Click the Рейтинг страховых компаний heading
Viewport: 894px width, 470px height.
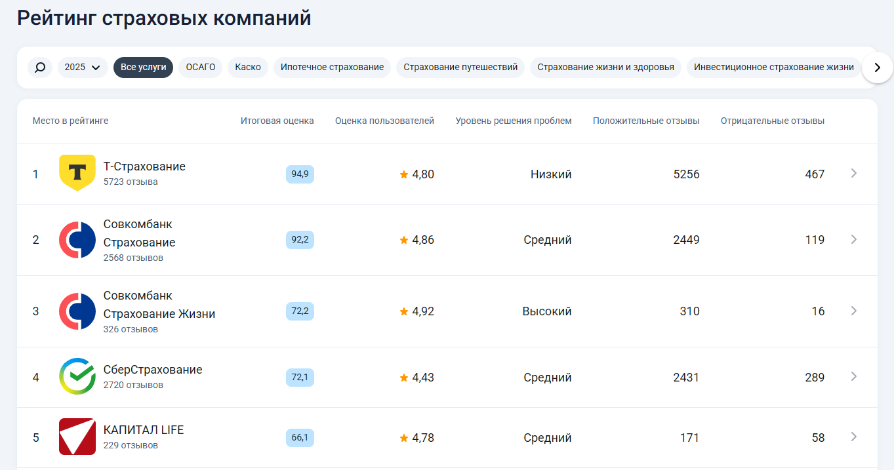(164, 18)
